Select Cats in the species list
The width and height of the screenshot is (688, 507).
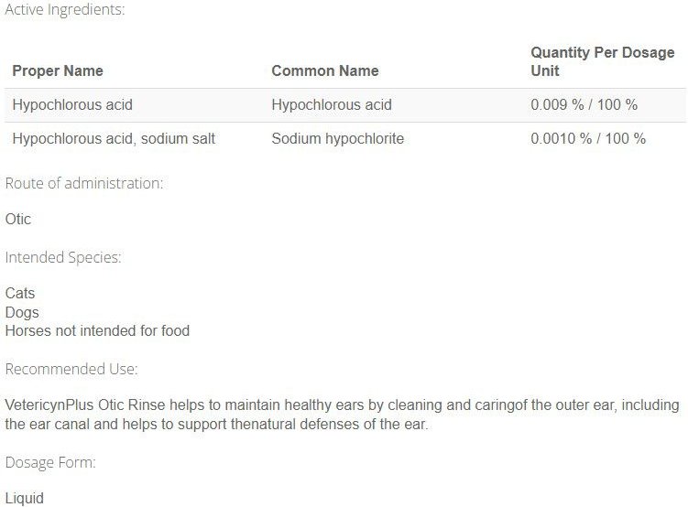(20, 294)
